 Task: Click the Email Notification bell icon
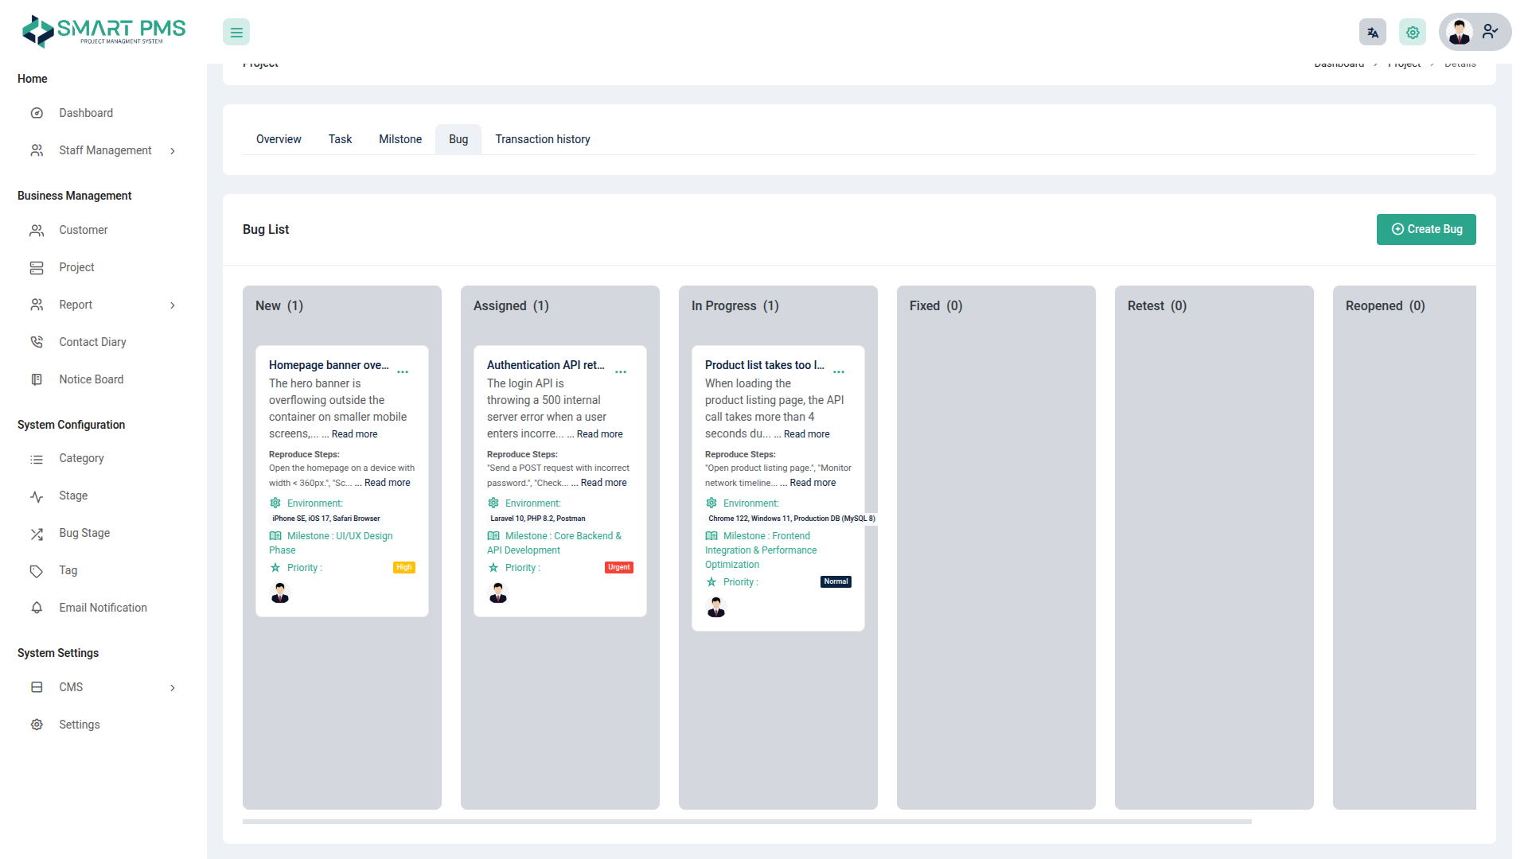37,608
